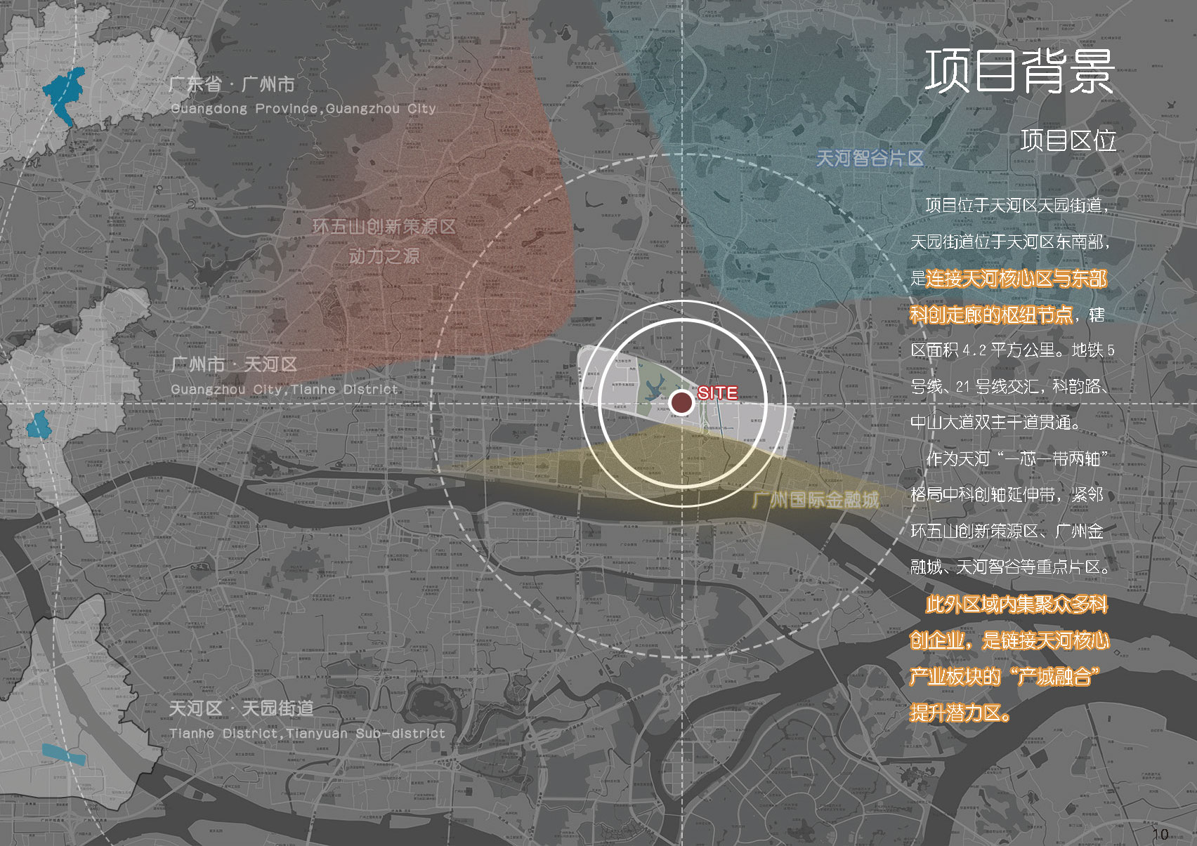
Task: Click the highlighted line 产业板块的“产城融合”
Action: click(1005, 676)
